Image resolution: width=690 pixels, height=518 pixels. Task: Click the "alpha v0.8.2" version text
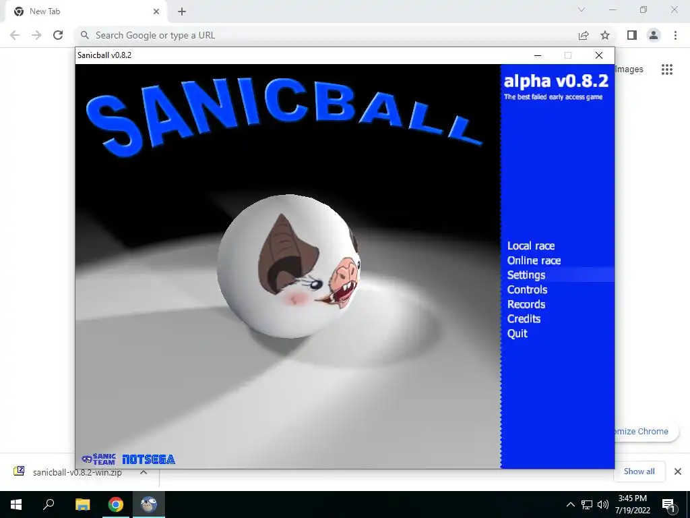556,81
